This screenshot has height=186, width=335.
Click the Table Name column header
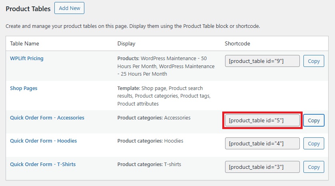[x=24, y=43]
